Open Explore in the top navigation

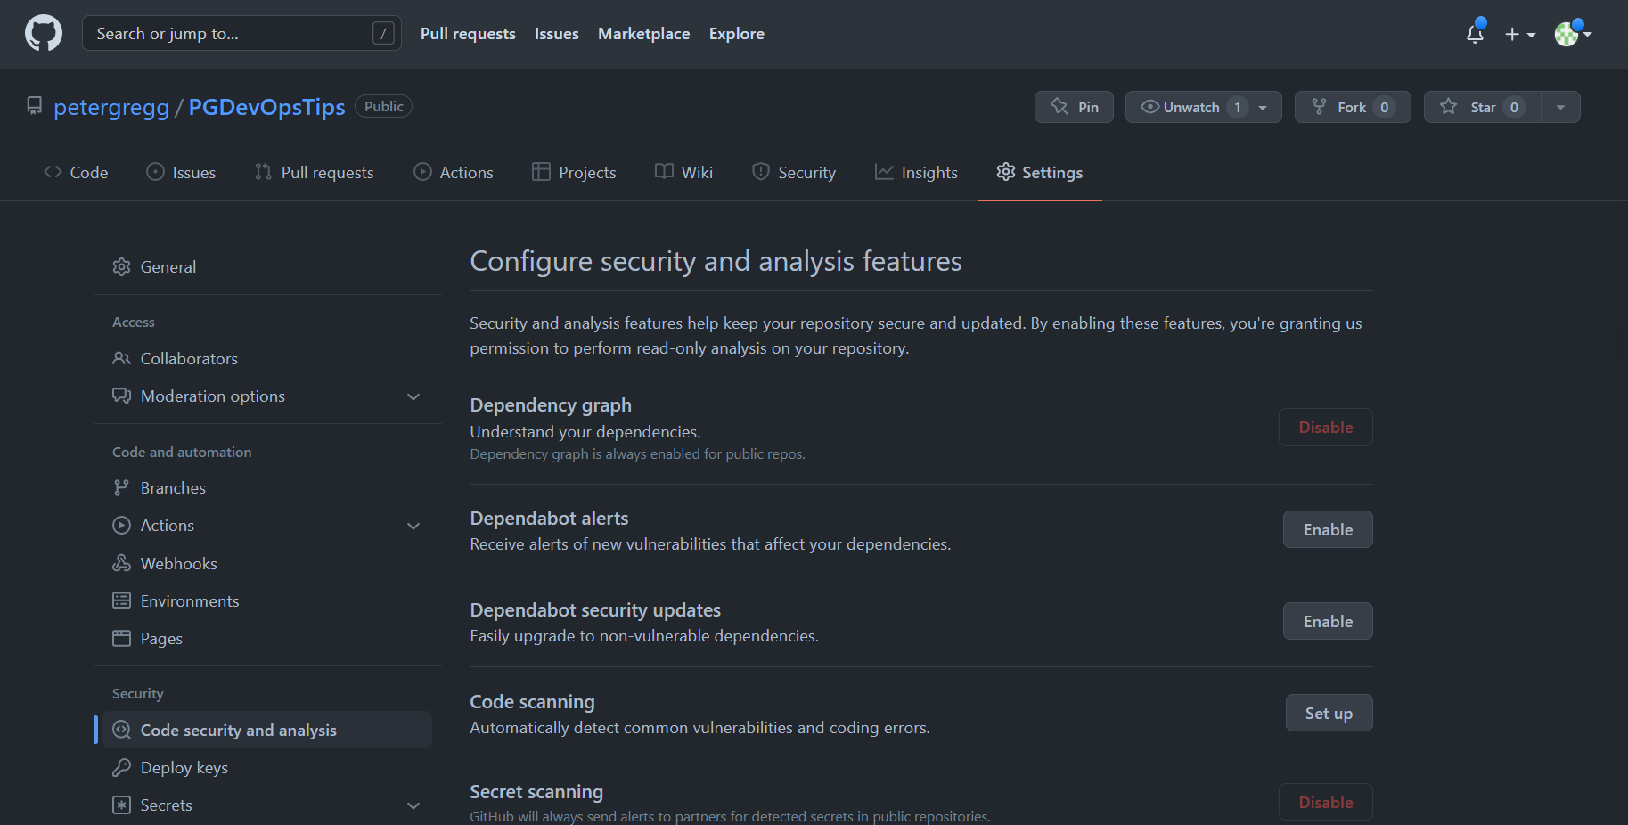(737, 34)
